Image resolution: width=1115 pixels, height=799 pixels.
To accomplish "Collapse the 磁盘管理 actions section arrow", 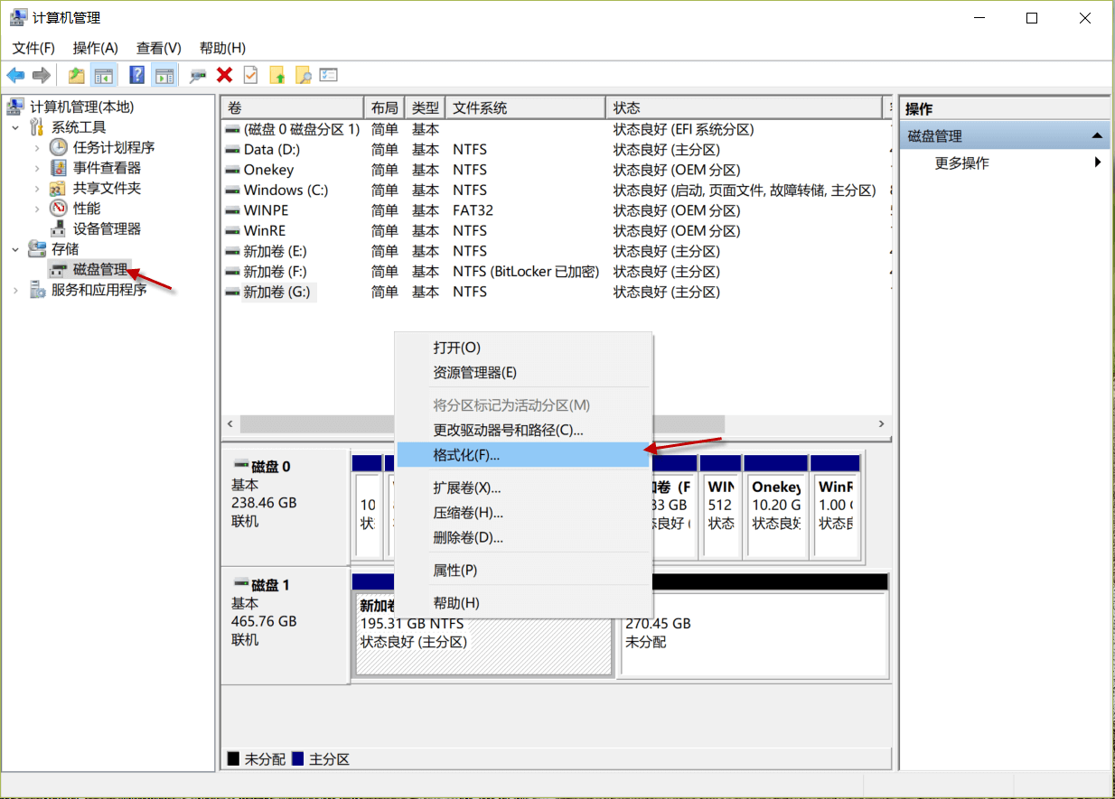I will [x=1097, y=136].
